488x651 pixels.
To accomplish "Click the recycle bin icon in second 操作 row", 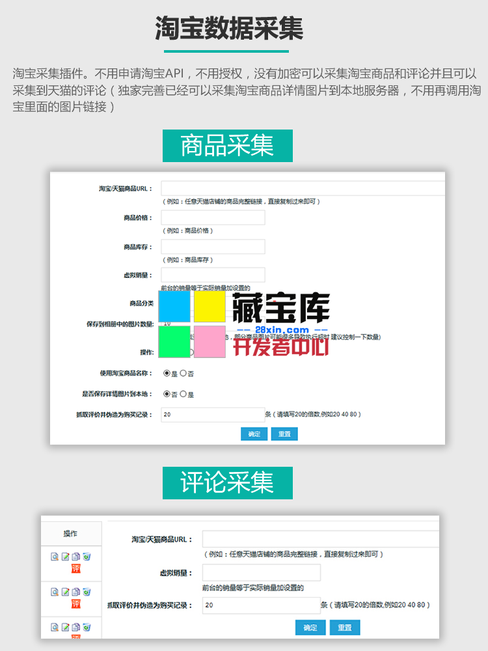I will tap(87, 592).
